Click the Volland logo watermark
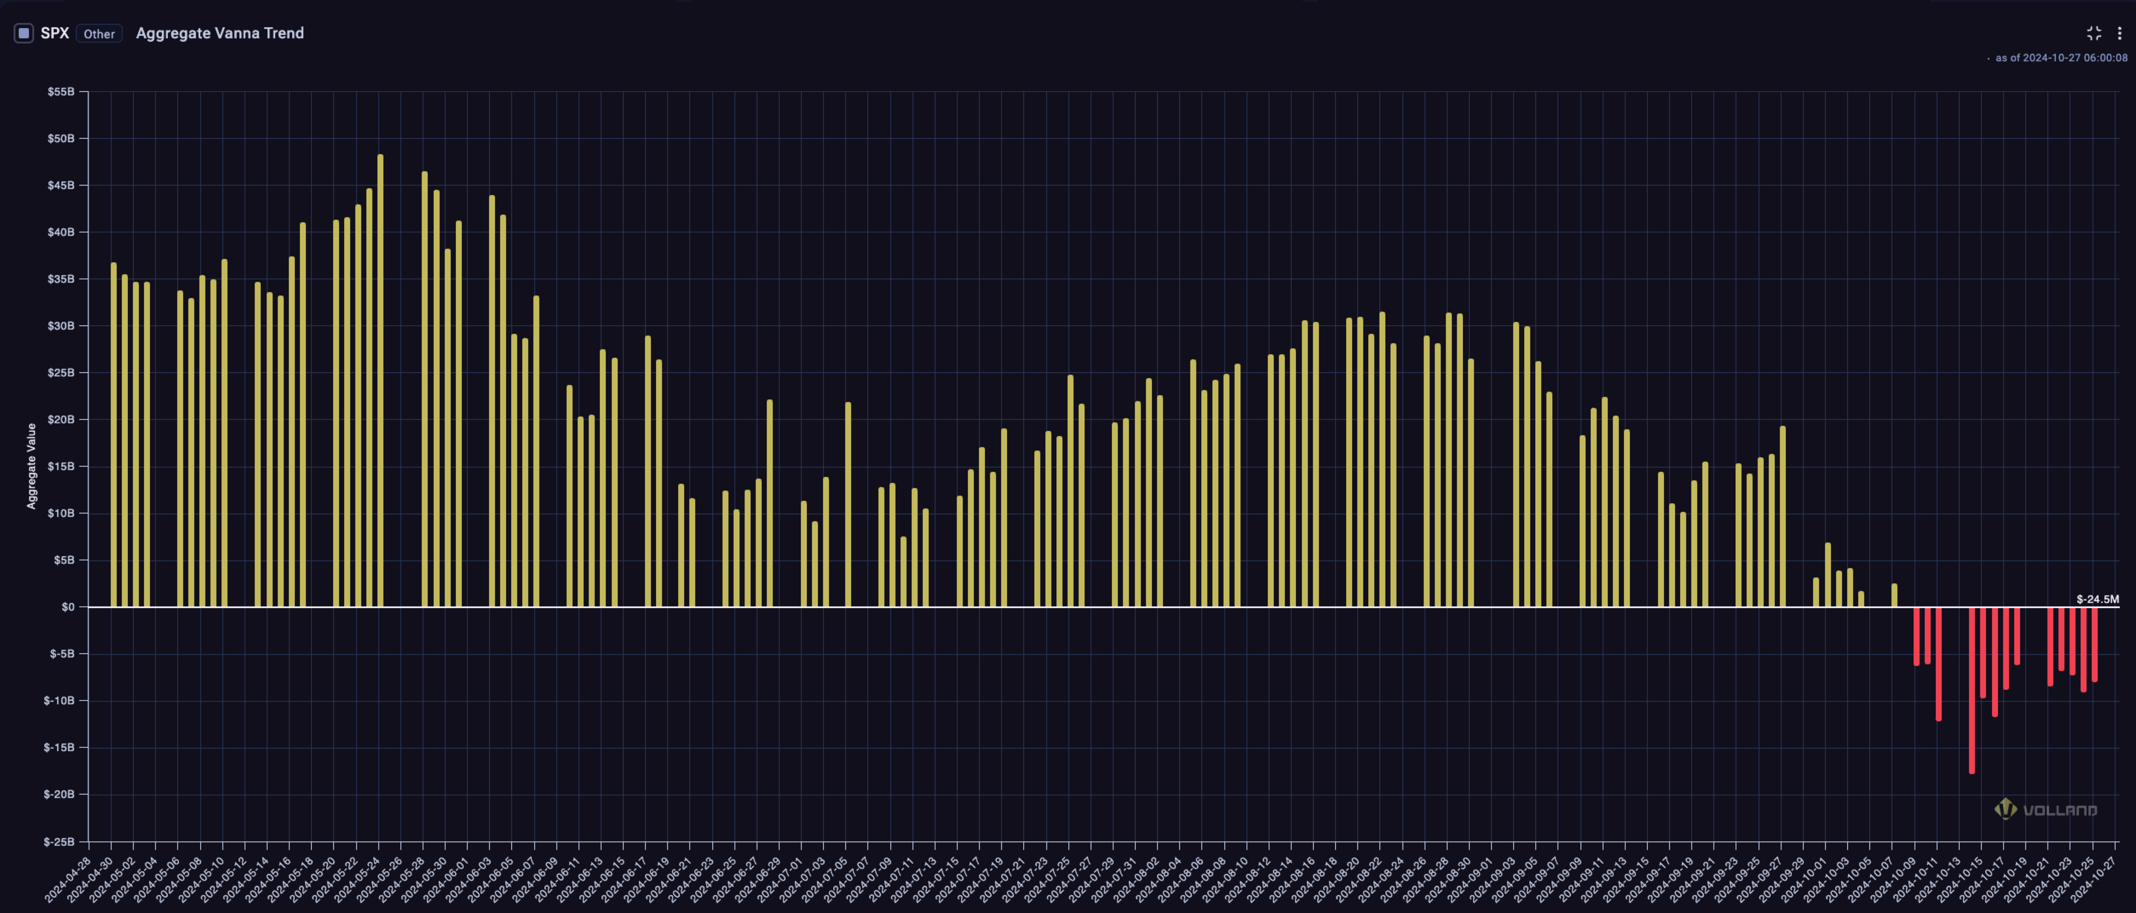 2046,810
